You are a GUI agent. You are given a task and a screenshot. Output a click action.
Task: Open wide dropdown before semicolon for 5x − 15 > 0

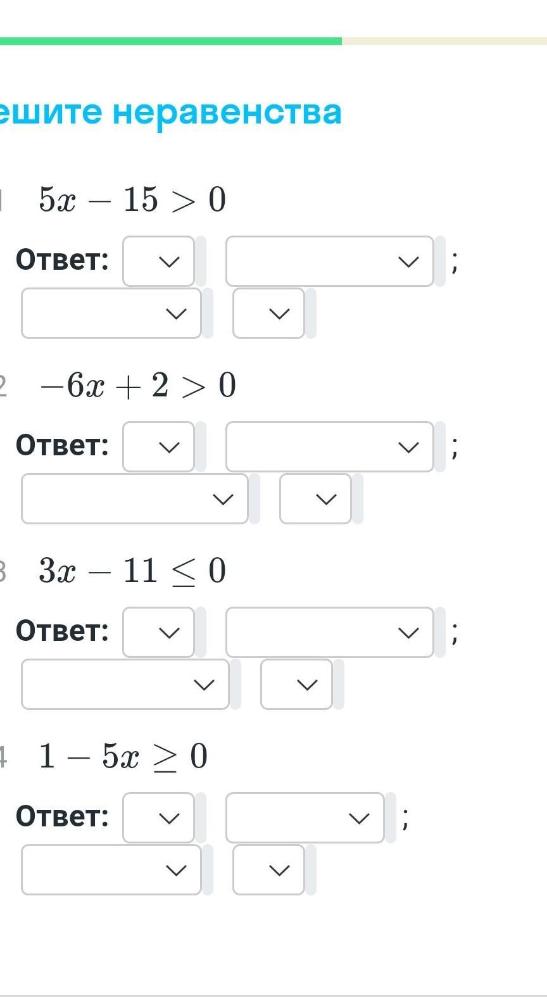tap(329, 261)
